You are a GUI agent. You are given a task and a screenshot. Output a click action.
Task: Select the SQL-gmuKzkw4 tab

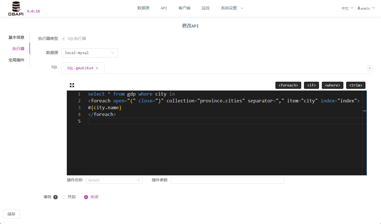[x=80, y=68]
